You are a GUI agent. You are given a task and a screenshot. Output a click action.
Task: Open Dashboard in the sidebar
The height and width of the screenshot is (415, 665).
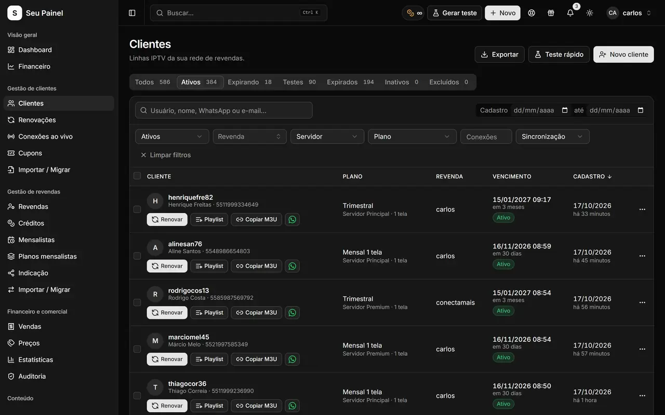59,50
